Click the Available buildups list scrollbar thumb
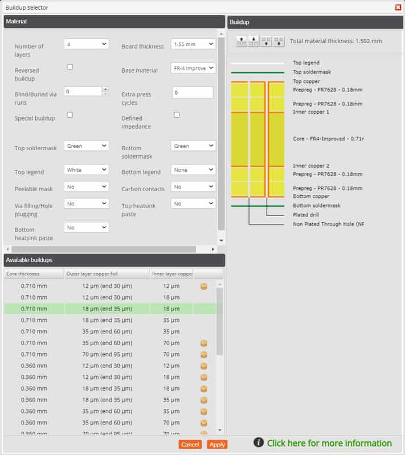 pos(220,321)
